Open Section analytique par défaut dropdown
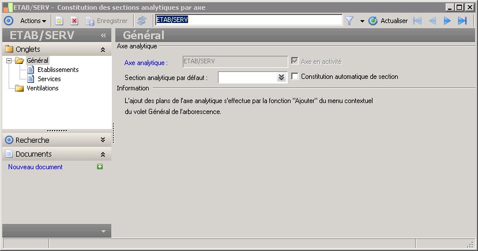 coord(281,77)
